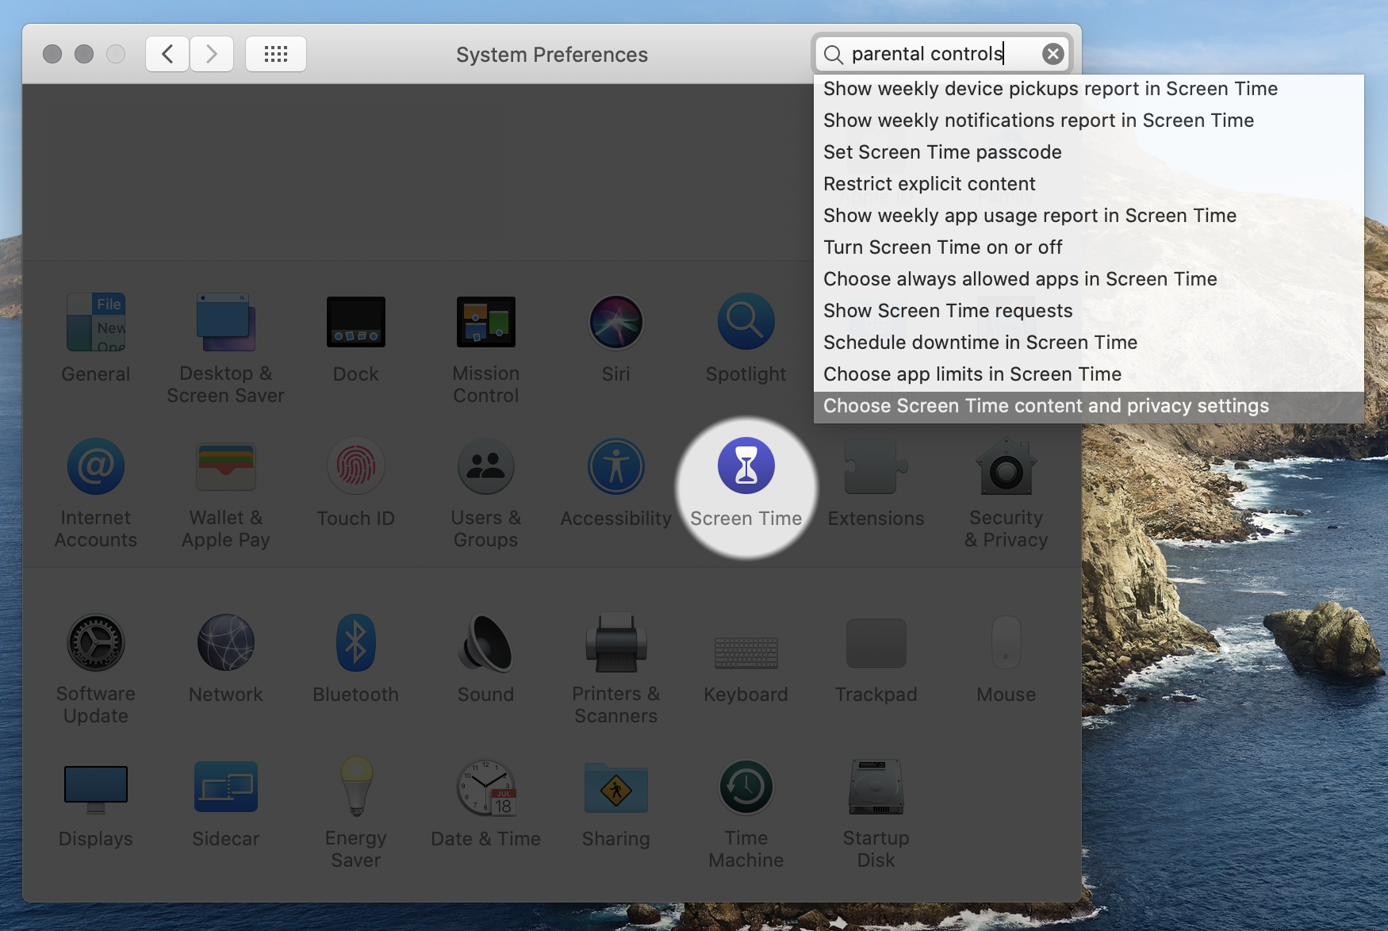Open the highlighted Screen Time icon
Image resolution: width=1388 pixels, height=931 pixels.
click(746, 466)
